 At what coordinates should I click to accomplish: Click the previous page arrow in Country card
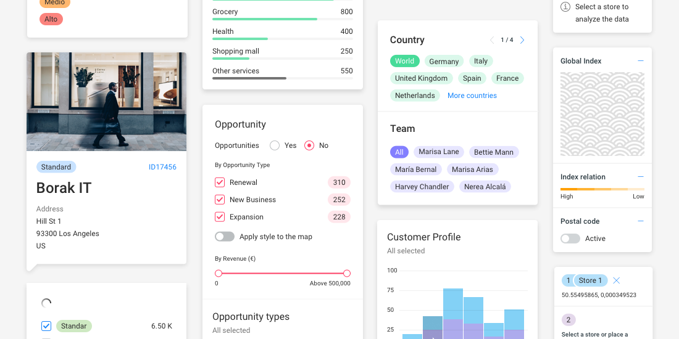click(492, 40)
